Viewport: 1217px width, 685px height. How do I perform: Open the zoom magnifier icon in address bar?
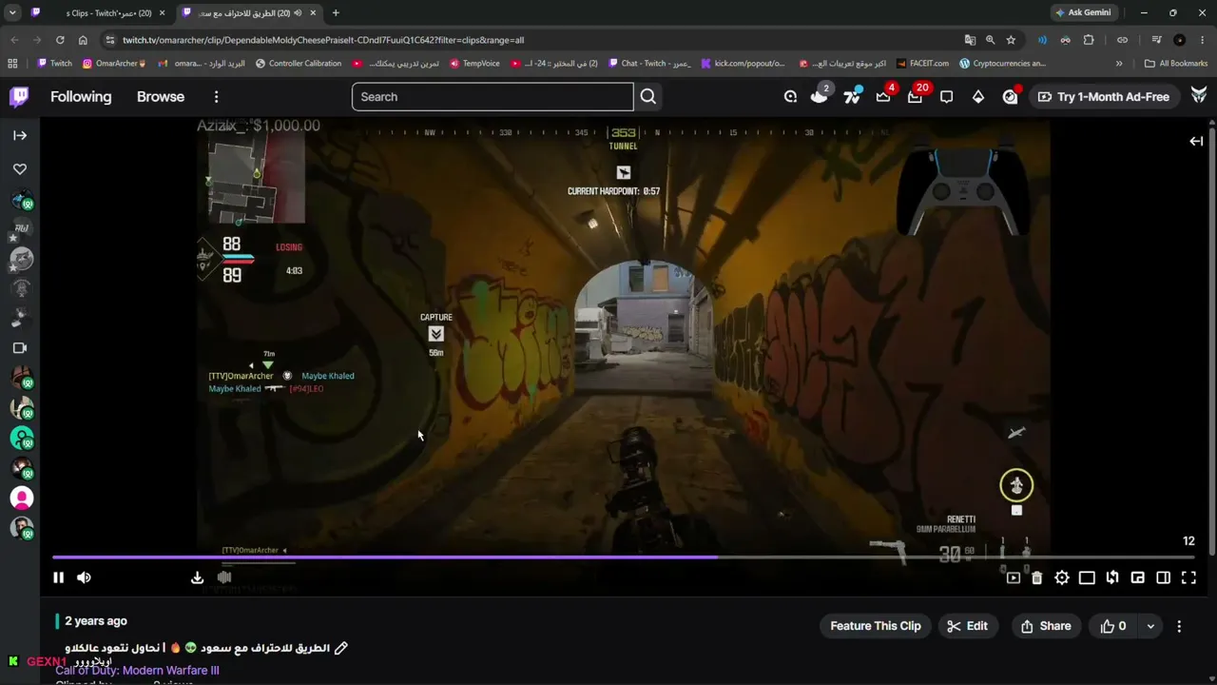click(x=990, y=40)
